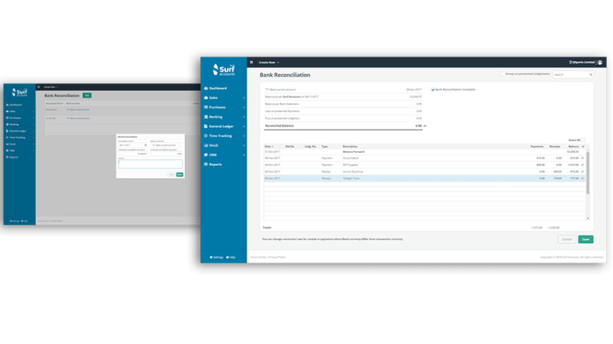
Task: Open the 06 Nov 2017 bank account link, back window
Action: pos(79,109)
